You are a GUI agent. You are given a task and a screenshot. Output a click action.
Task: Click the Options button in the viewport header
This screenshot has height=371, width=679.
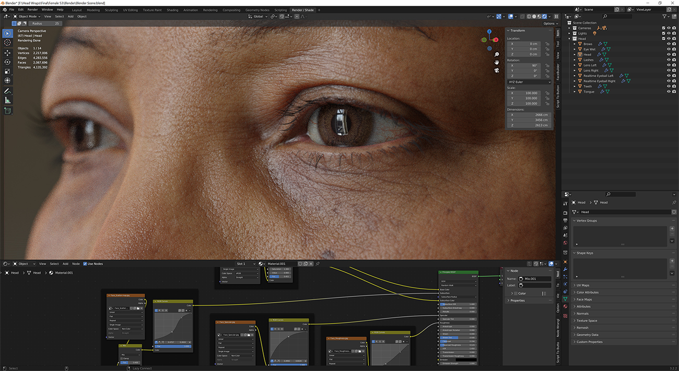[550, 23]
